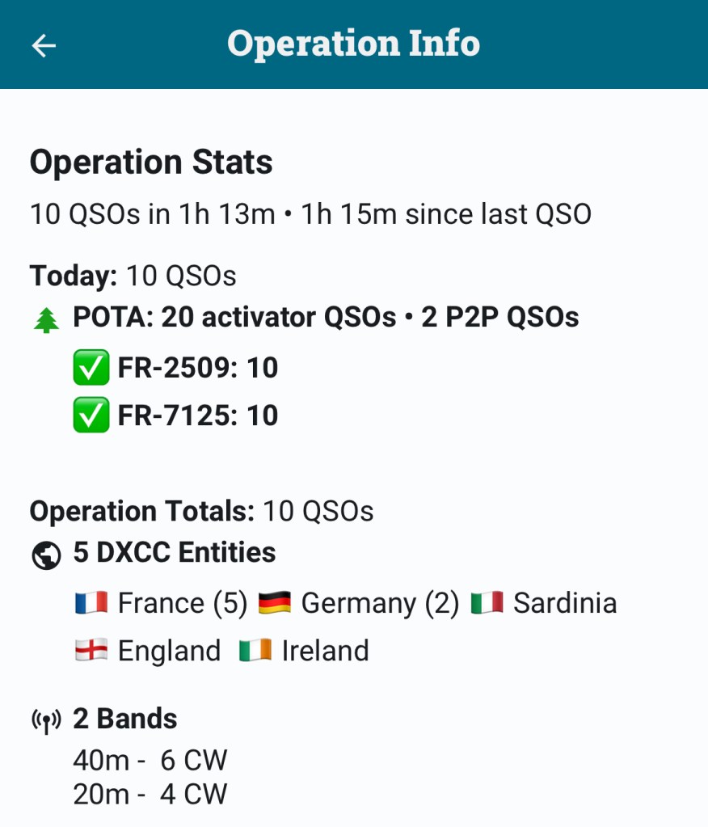Tap the 40m band CW entry
This screenshot has width=708, height=827.
click(x=150, y=761)
